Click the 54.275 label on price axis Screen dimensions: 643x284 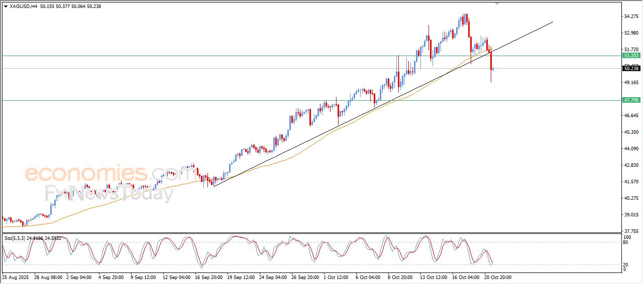631,17
